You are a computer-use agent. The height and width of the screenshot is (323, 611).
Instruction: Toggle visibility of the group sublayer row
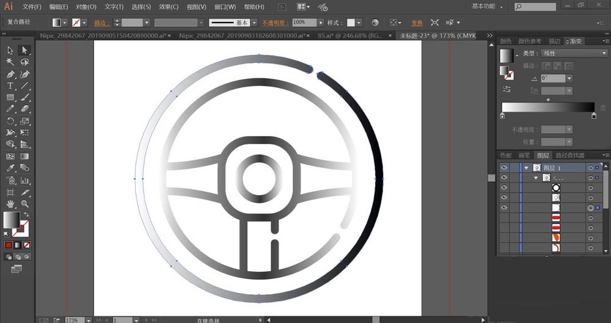(504, 178)
